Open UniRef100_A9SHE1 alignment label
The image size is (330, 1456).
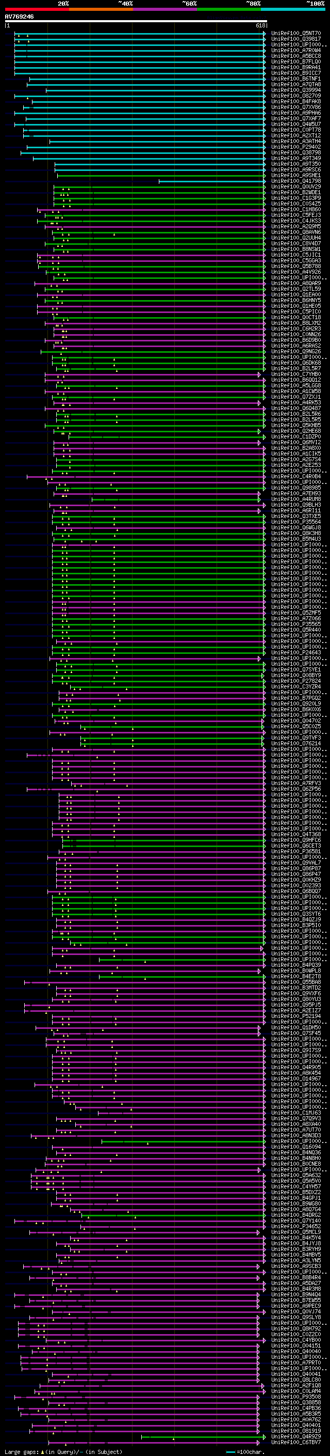pyautogui.click(x=296, y=176)
